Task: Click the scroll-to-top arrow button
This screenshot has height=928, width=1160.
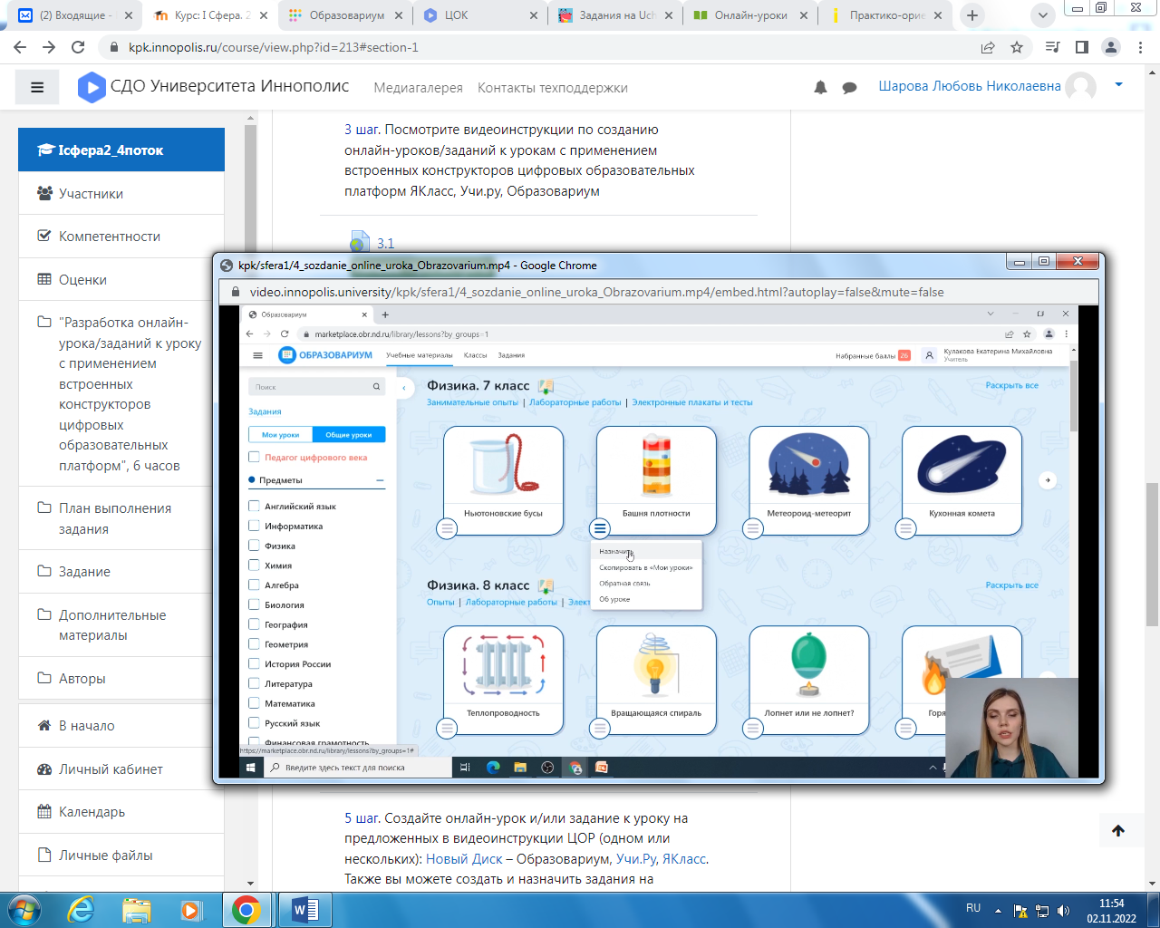Action: [x=1117, y=830]
